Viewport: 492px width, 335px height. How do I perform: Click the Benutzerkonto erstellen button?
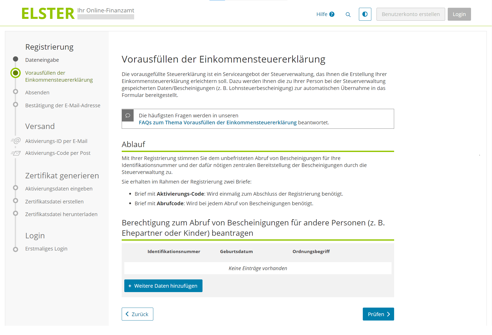click(411, 14)
